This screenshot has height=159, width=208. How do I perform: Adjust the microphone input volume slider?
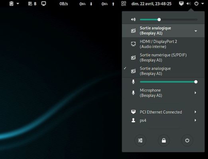click(x=169, y=82)
